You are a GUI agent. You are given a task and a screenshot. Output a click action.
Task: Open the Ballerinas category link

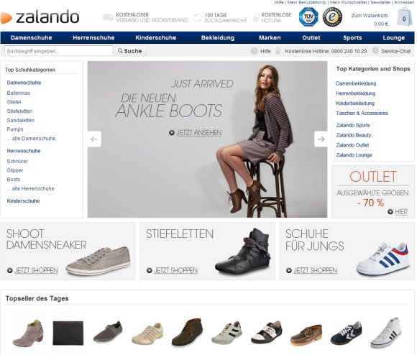click(x=19, y=93)
